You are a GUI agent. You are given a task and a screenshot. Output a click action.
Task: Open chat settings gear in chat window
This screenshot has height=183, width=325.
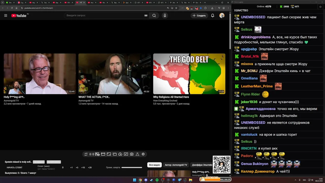coord(320,7)
